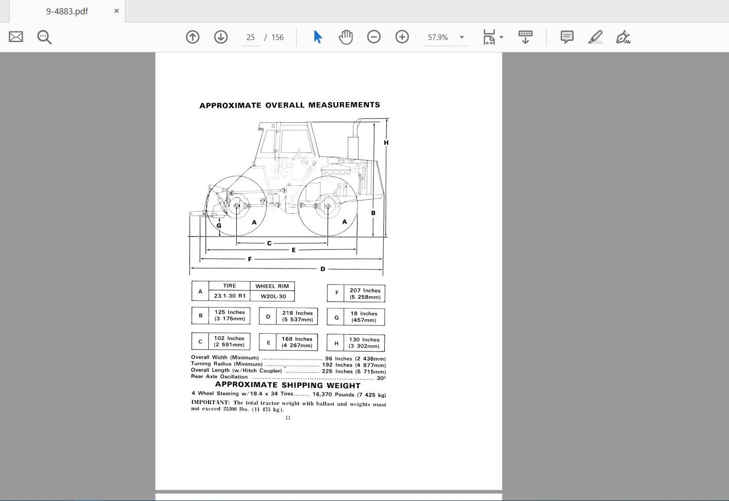
Task: Open the Comment tool
Action: 567,36
